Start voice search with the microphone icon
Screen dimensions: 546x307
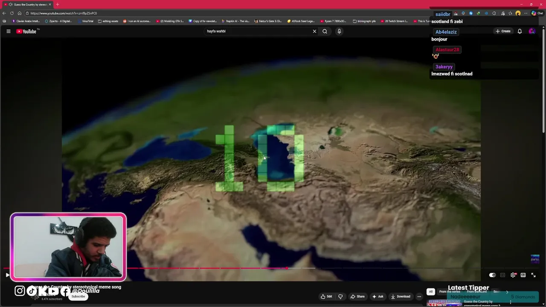coord(339,31)
